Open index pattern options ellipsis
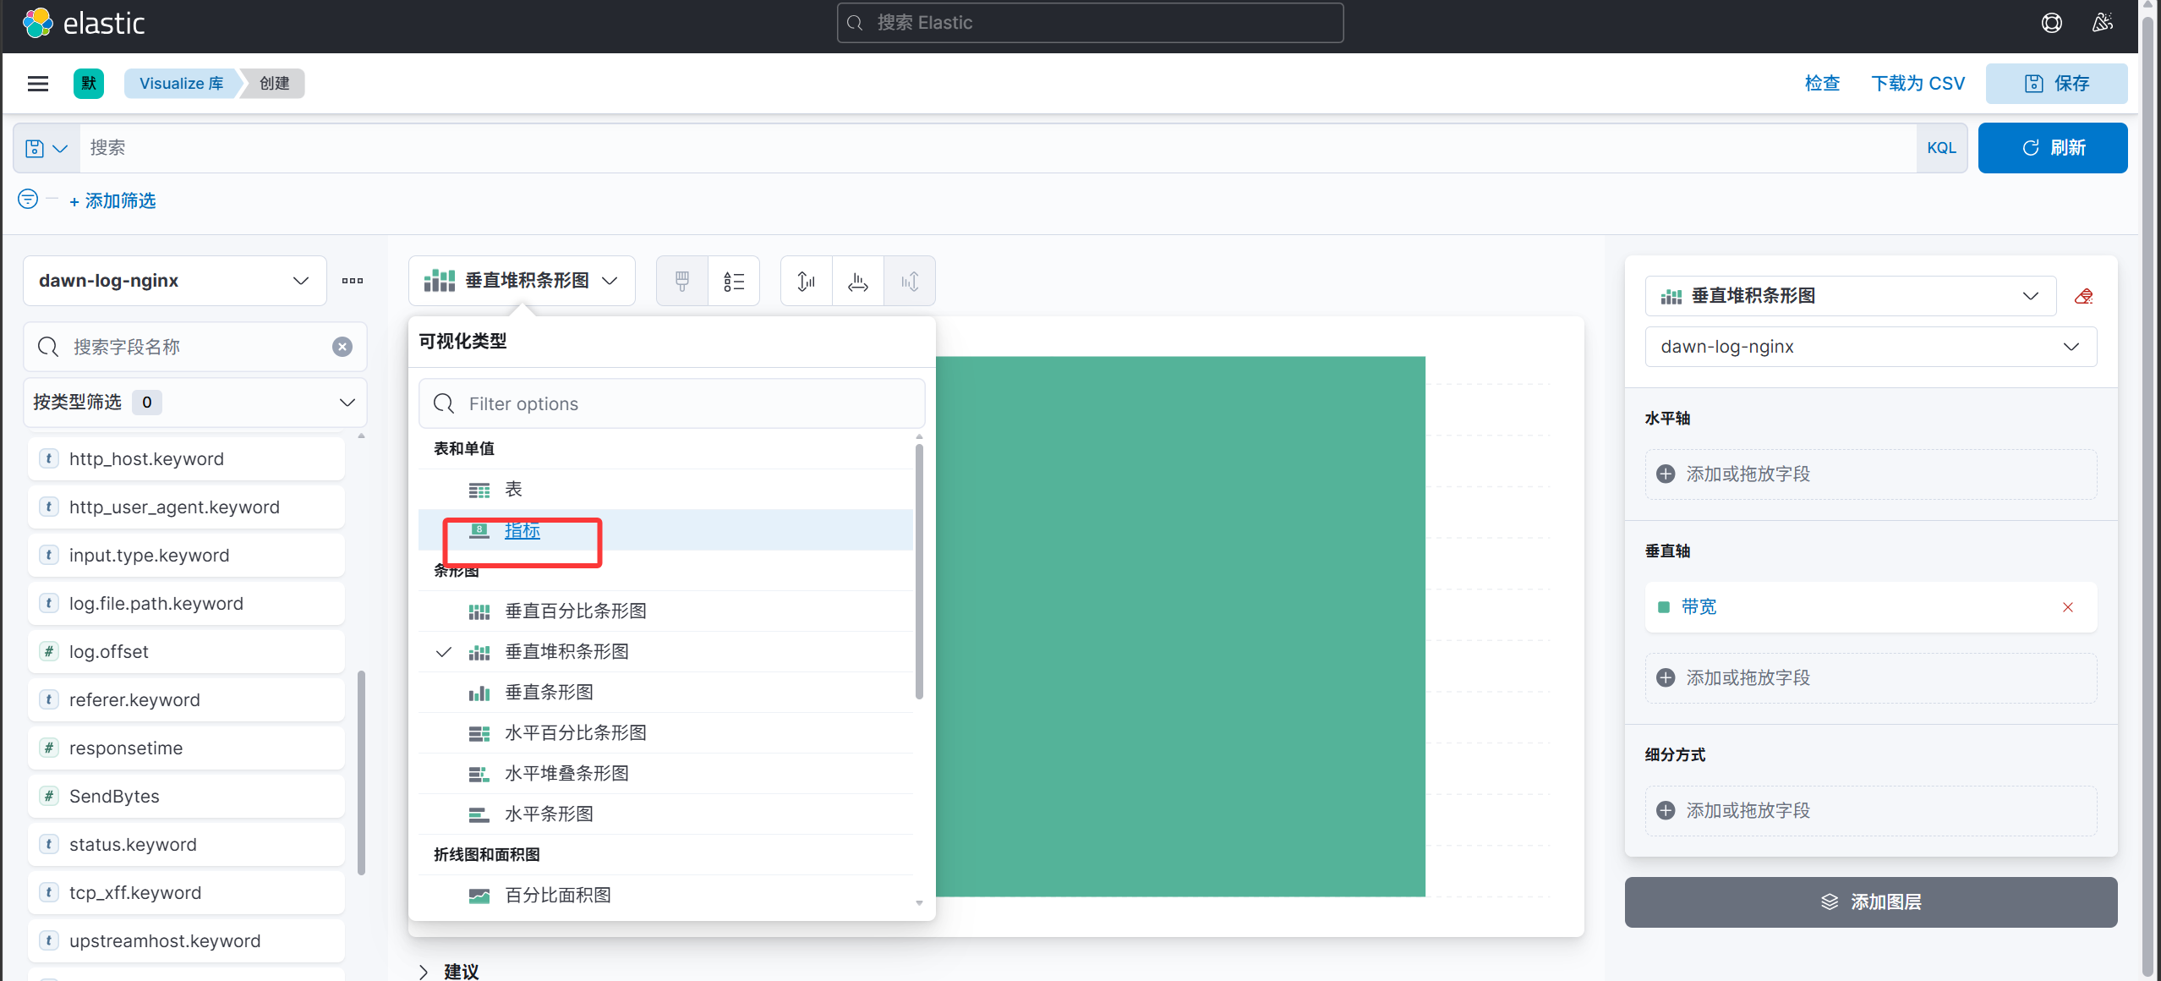This screenshot has height=981, width=2161. pos(353,281)
